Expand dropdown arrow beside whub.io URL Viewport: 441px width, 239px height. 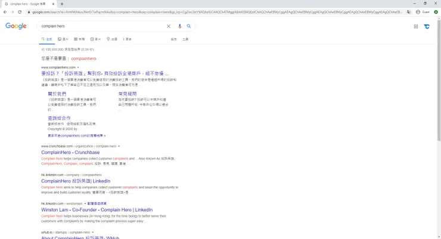pyautogui.click(x=92, y=232)
